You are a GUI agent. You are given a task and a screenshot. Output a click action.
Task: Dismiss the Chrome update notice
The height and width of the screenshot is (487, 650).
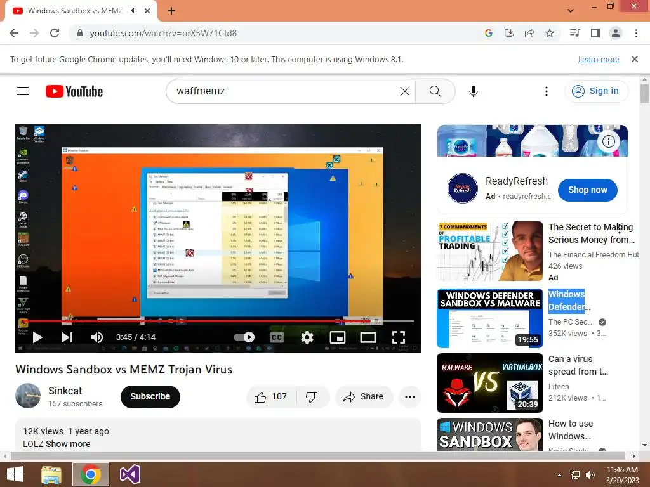(x=635, y=59)
